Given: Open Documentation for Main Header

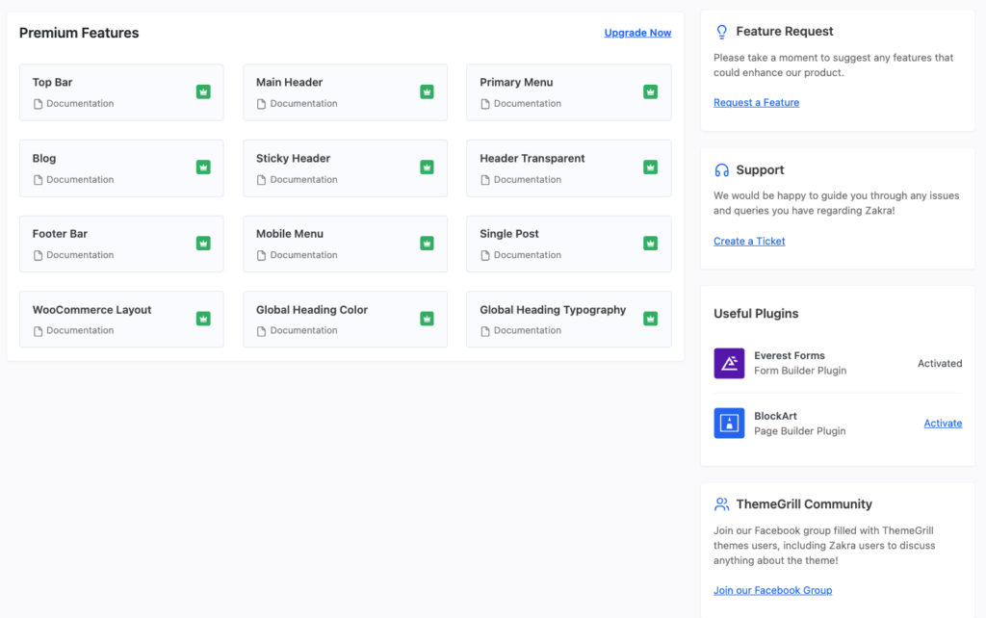Looking at the screenshot, I should pyautogui.click(x=303, y=104).
